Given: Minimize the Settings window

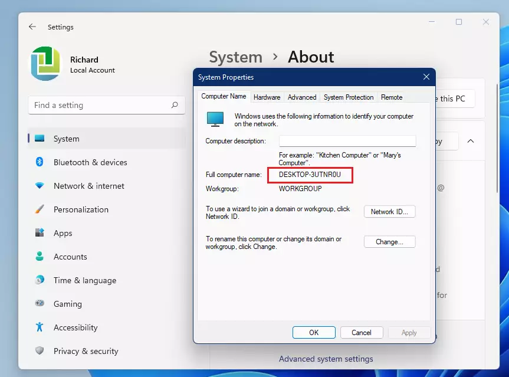Looking at the screenshot, I should pyautogui.click(x=432, y=22).
